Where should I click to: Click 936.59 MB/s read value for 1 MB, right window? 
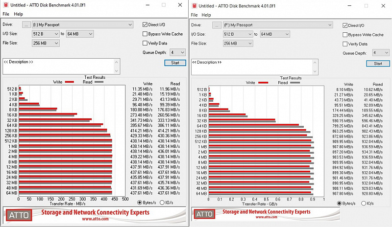coord(372,147)
